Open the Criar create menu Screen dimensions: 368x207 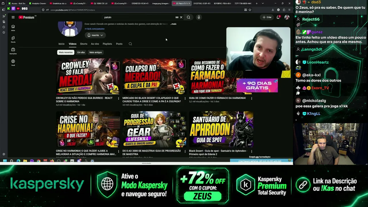[267, 17]
